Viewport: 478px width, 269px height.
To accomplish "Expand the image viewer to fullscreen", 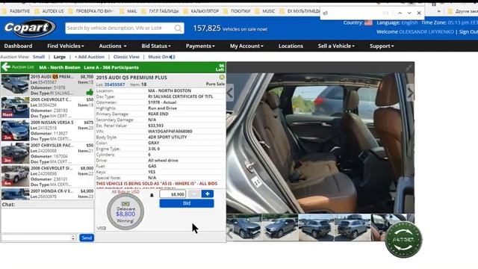I will click(409, 68).
